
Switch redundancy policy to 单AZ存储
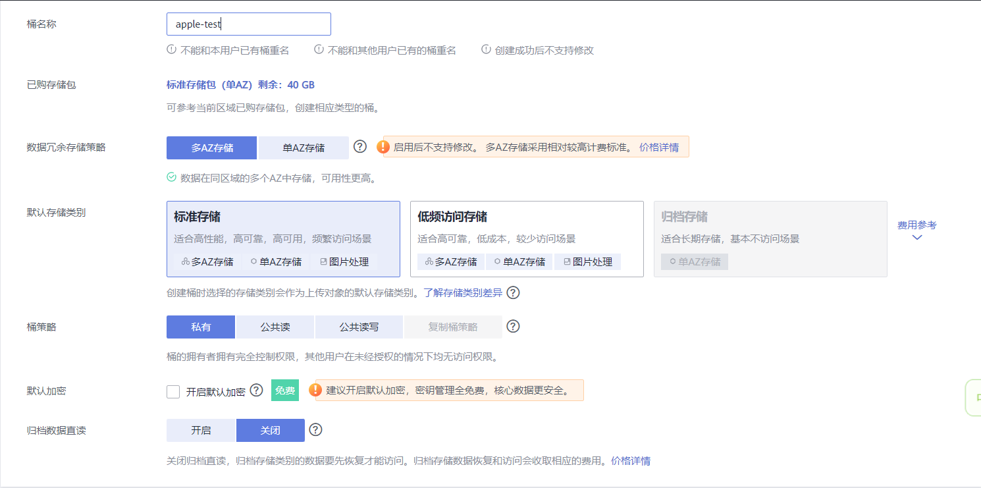304,148
